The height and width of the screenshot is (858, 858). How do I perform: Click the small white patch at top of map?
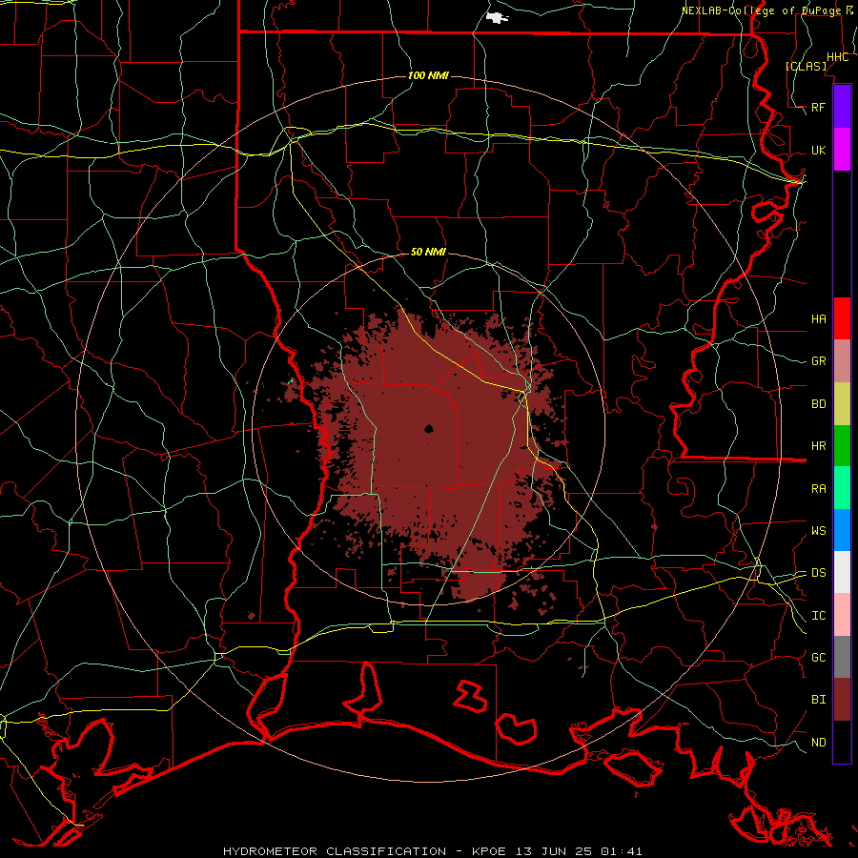497,18
